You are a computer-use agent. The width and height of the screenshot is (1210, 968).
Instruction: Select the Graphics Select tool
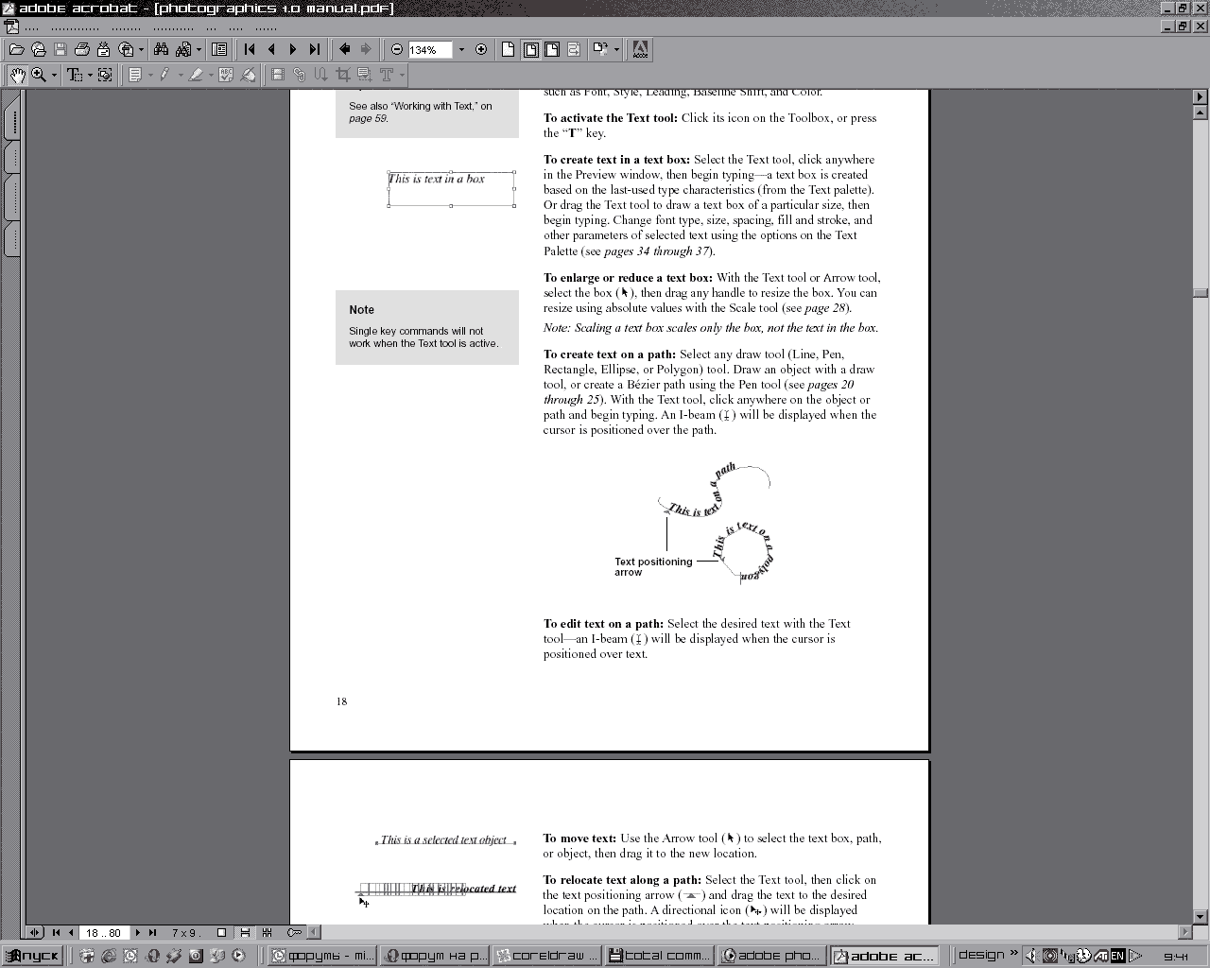(x=105, y=75)
